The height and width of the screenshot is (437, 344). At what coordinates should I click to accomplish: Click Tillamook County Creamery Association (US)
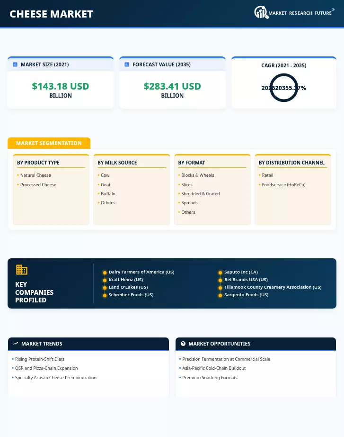tap(273, 287)
